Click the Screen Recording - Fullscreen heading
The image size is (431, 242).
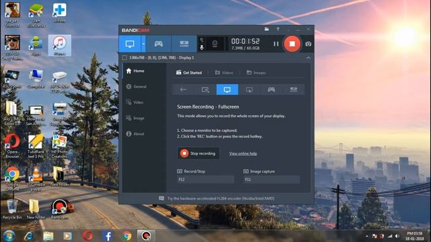[x=208, y=107]
